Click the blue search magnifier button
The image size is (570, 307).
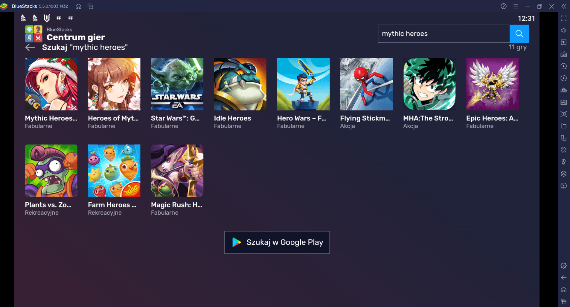tap(519, 34)
